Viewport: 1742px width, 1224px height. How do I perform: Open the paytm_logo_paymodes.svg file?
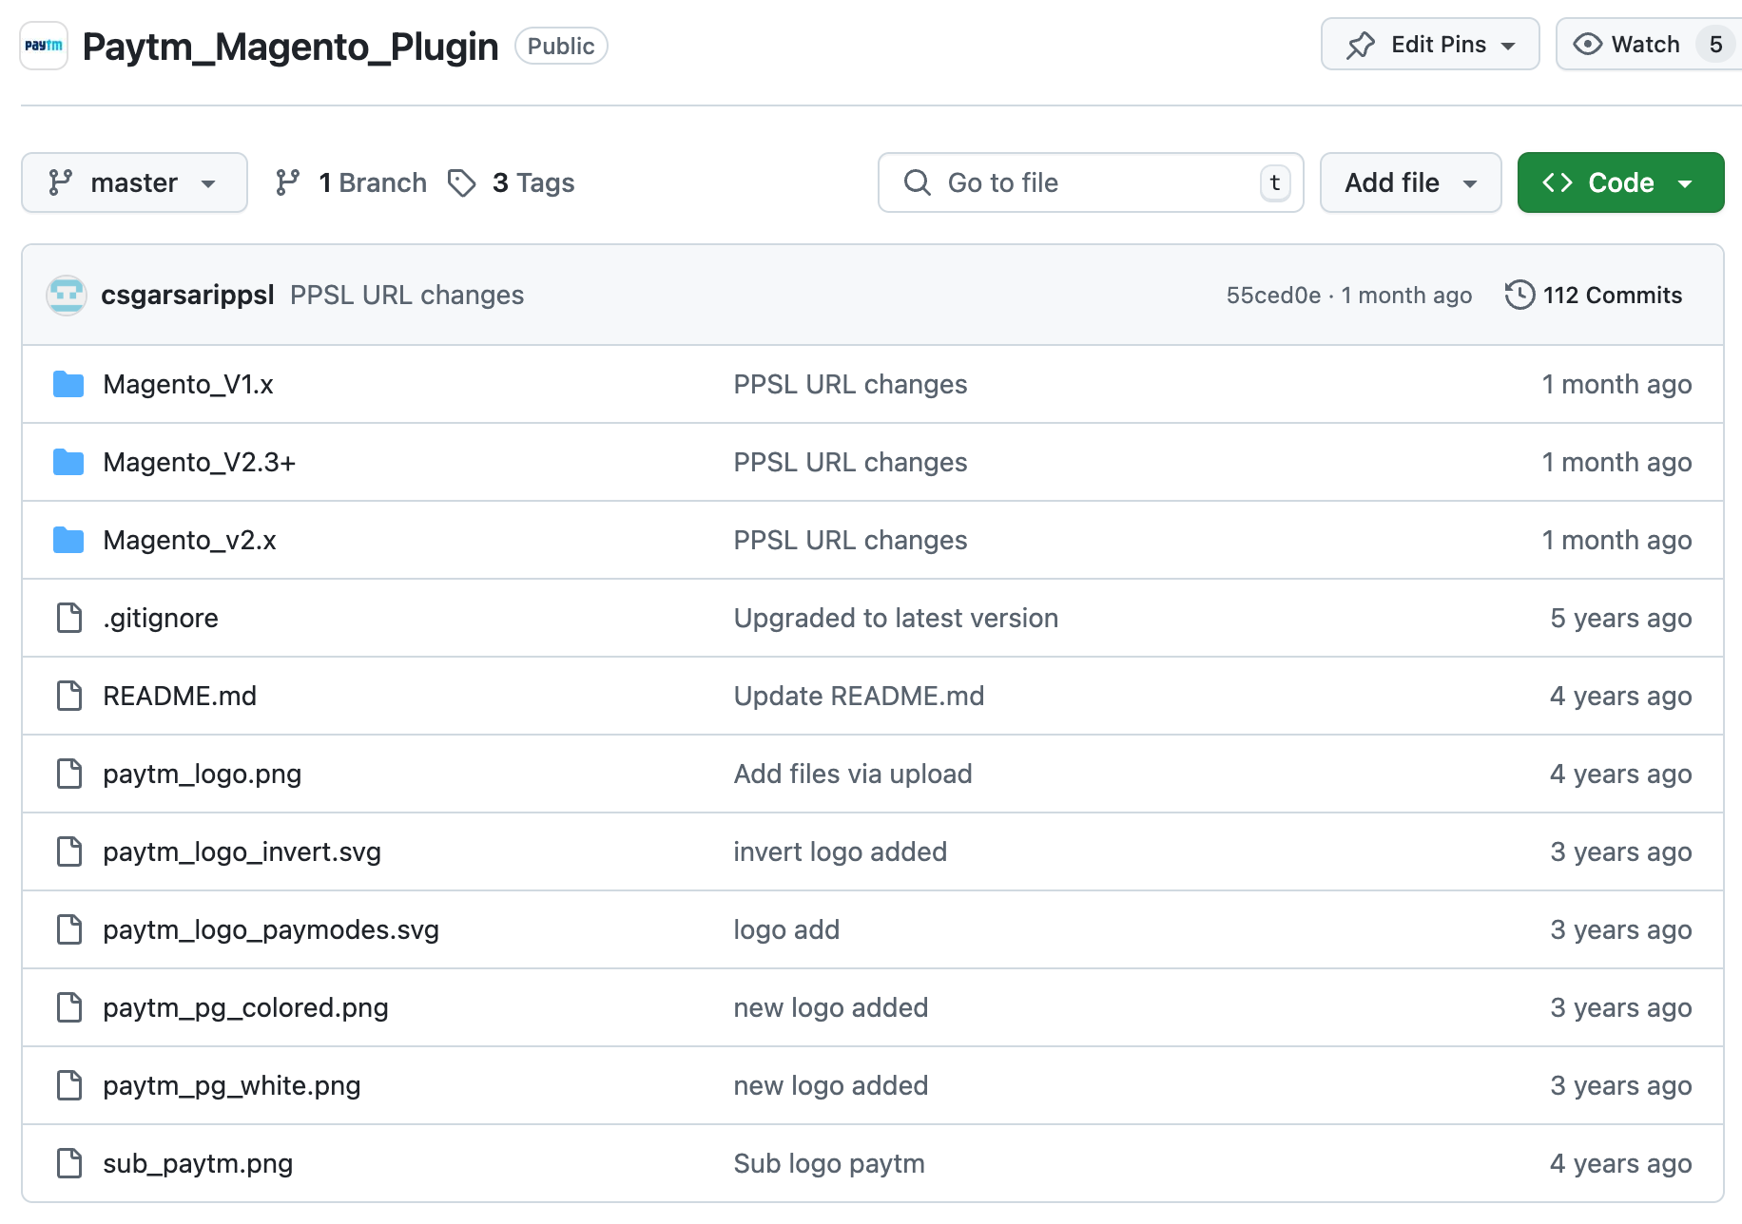tap(271, 929)
